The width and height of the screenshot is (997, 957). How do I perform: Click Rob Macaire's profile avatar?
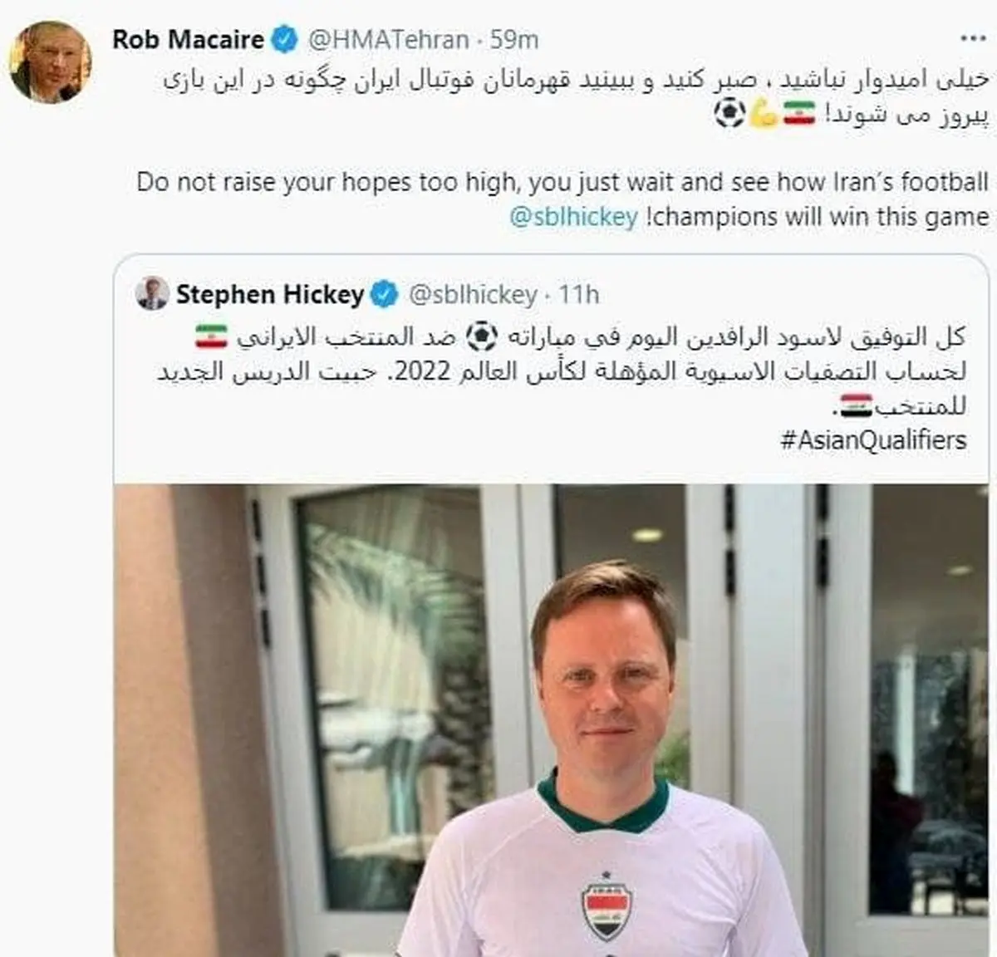pos(49,62)
